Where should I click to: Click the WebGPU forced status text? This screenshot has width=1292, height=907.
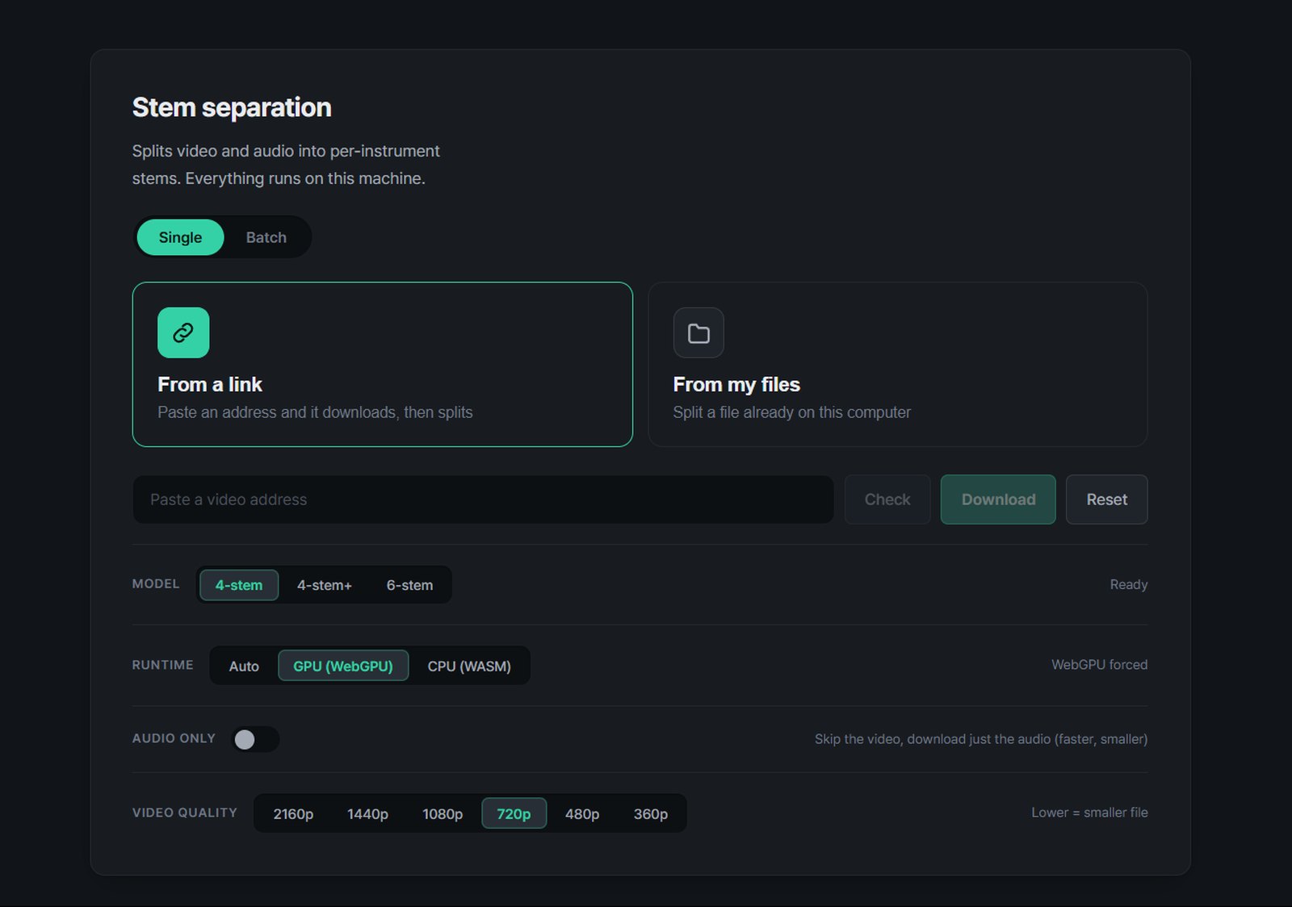(1099, 665)
